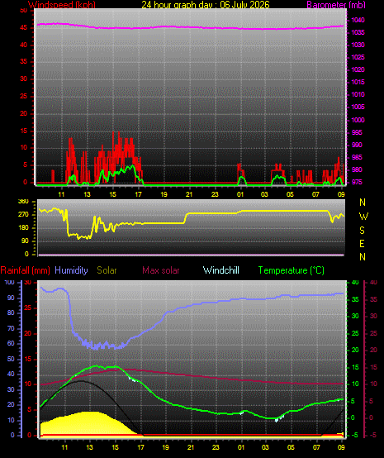Screen dimensions: 384x458
Task: Select the Humidity legend label
Action: pyautogui.click(x=71, y=270)
